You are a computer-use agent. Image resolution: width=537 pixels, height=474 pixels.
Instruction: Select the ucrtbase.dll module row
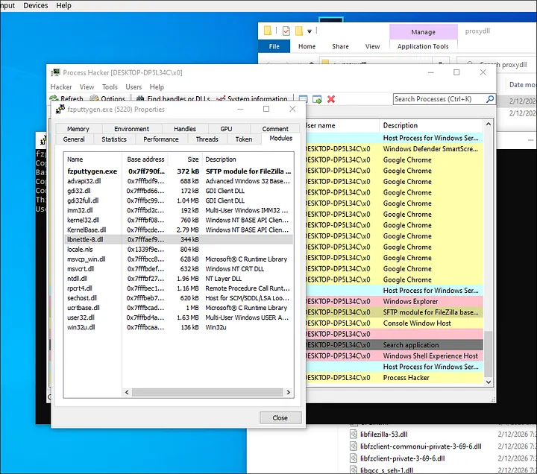click(x=179, y=308)
